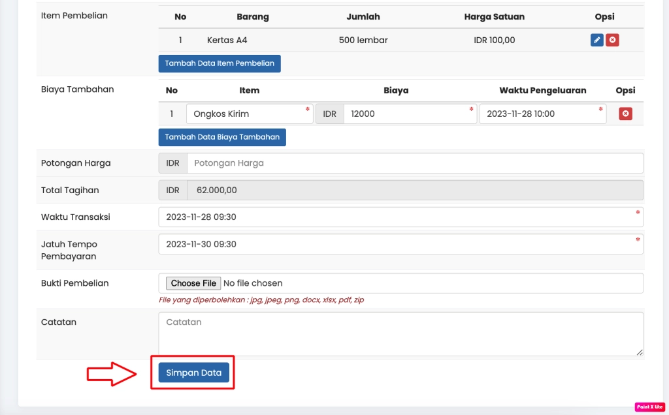669x415 pixels.
Task: Delete the Kertas A4 item row
Action: pyautogui.click(x=612, y=40)
